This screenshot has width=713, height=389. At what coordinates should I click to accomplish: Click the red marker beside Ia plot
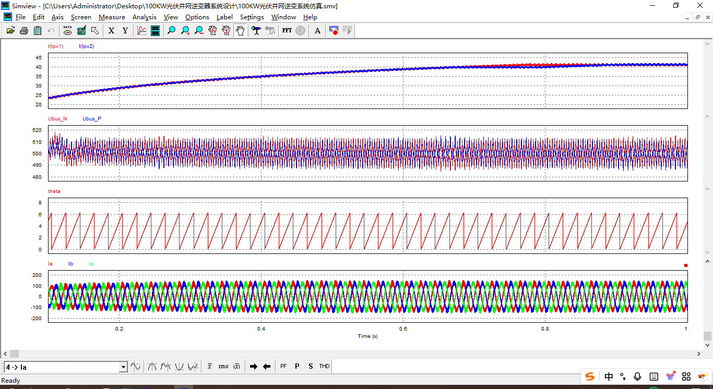[x=686, y=265]
